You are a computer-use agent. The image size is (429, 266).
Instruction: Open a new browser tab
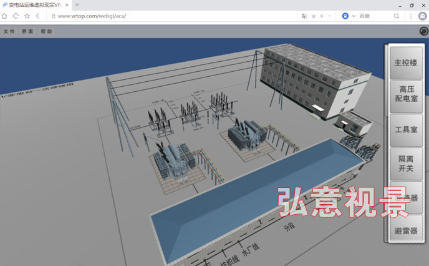77,5
